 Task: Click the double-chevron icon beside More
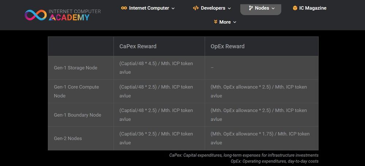[x=216, y=22]
